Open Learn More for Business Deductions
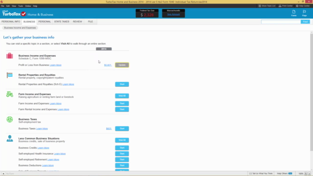The width and height of the screenshot is (313, 176). pyautogui.click(x=48, y=165)
